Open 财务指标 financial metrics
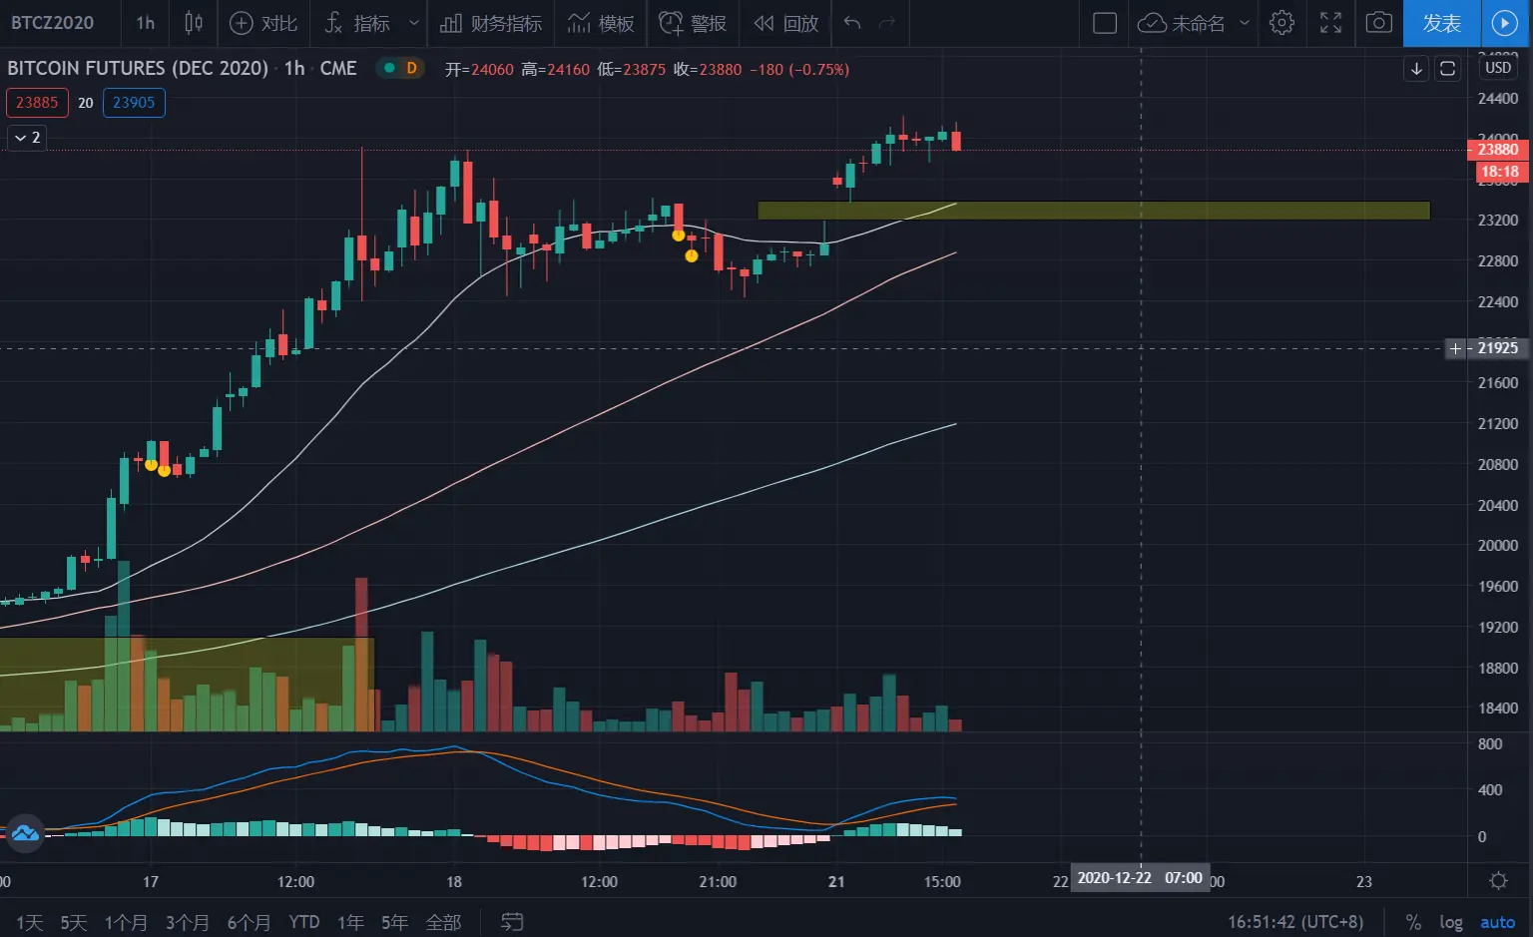 coord(491,23)
